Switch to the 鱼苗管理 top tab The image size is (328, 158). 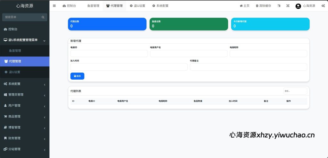pos(93,6)
